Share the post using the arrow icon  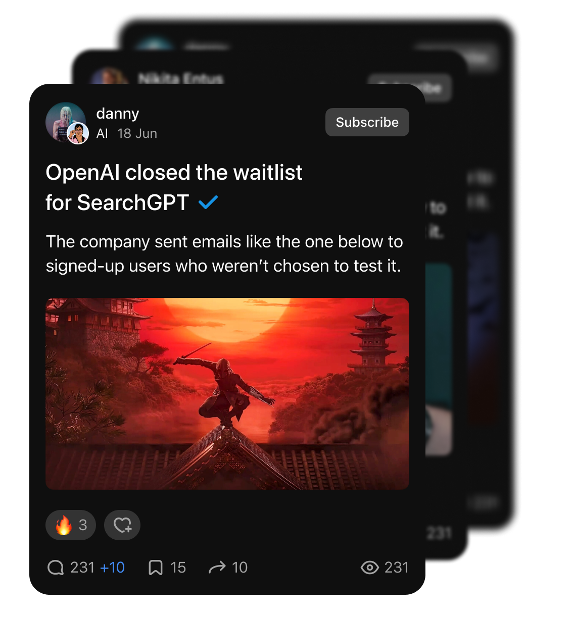tap(217, 568)
